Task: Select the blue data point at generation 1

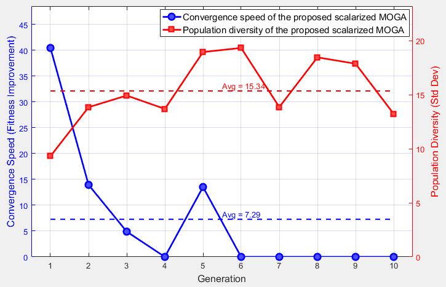Action: [x=50, y=48]
